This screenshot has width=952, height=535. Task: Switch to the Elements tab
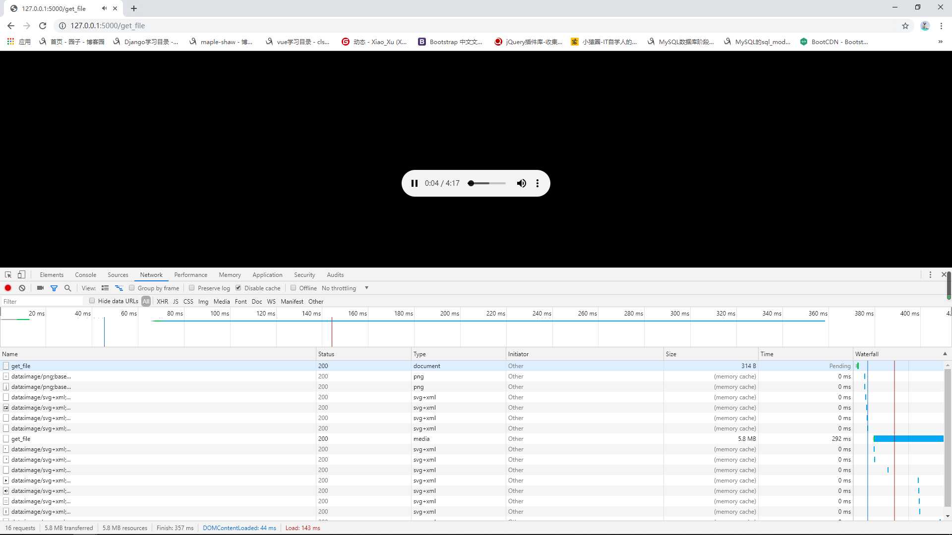(52, 275)
